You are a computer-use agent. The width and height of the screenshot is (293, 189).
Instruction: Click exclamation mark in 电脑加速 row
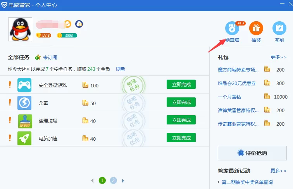10,138
